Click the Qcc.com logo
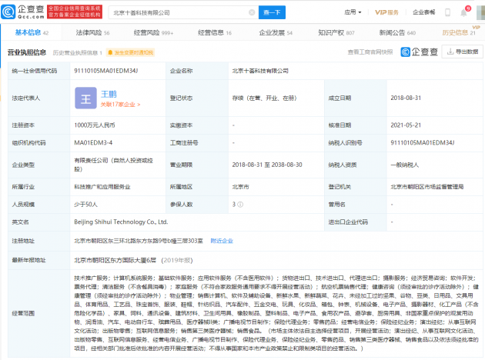 23,12
